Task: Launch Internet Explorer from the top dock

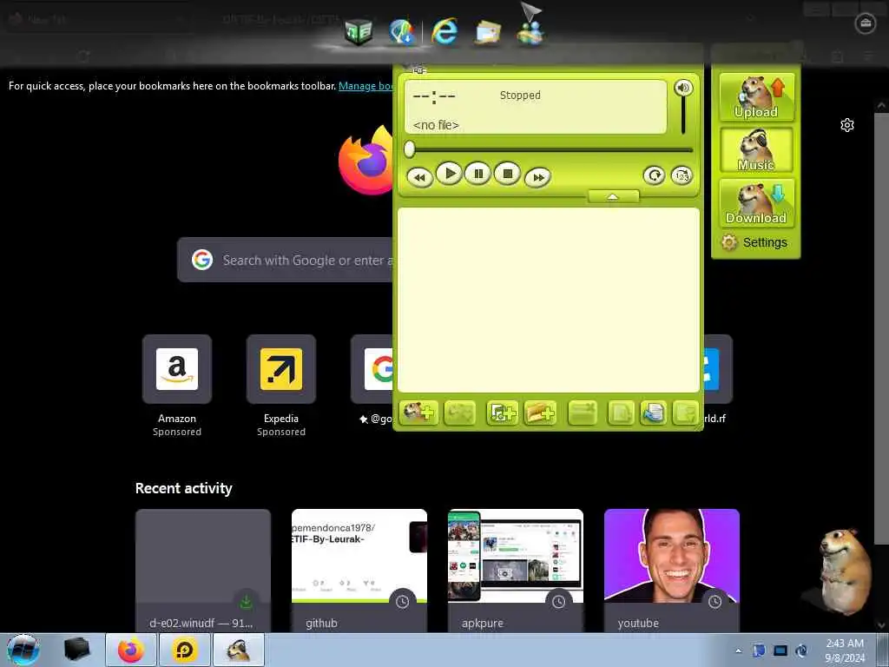Action: tap(444, 30)
